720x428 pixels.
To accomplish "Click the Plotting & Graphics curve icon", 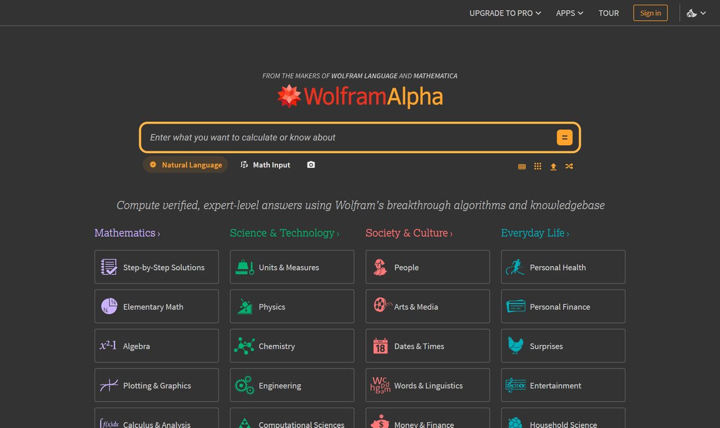I will pyautogui.click(x=109, y=385).
